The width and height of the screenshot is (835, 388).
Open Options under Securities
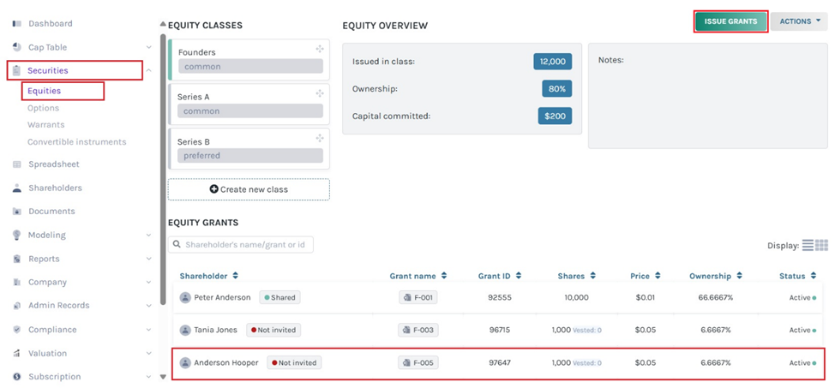click(x=43, y=108)
